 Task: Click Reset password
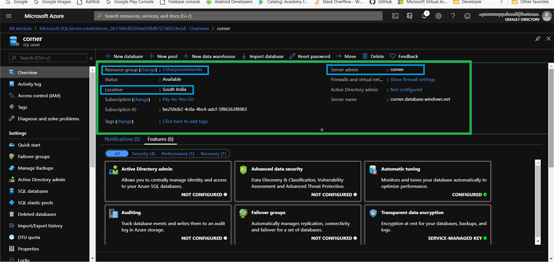310,56
